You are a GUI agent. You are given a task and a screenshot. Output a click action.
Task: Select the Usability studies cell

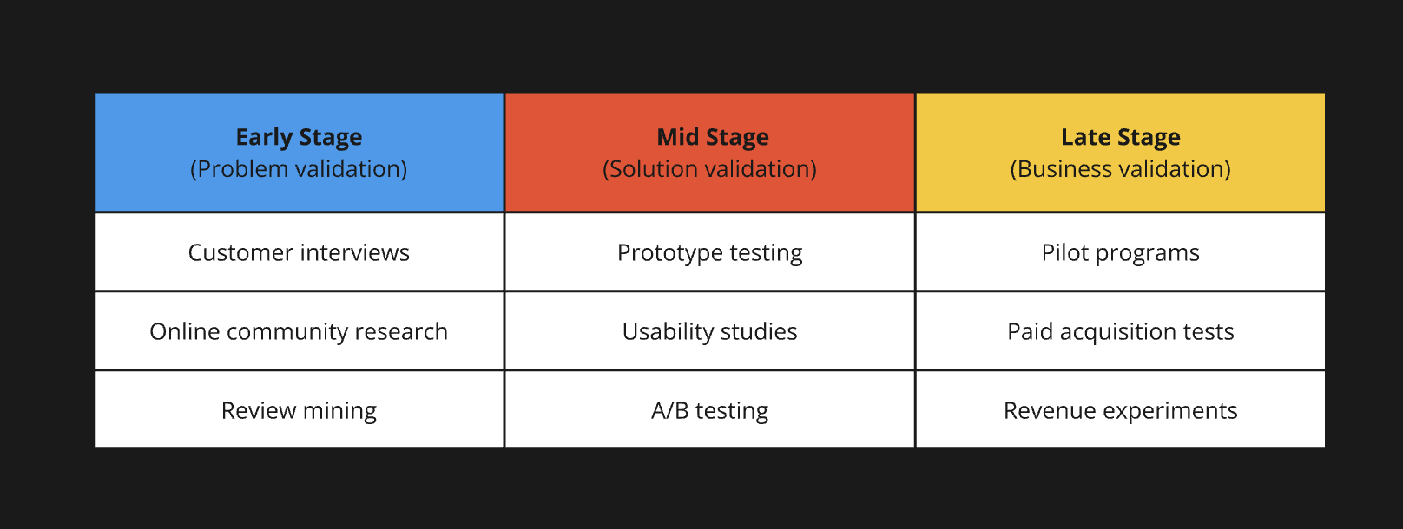point(709,331)
